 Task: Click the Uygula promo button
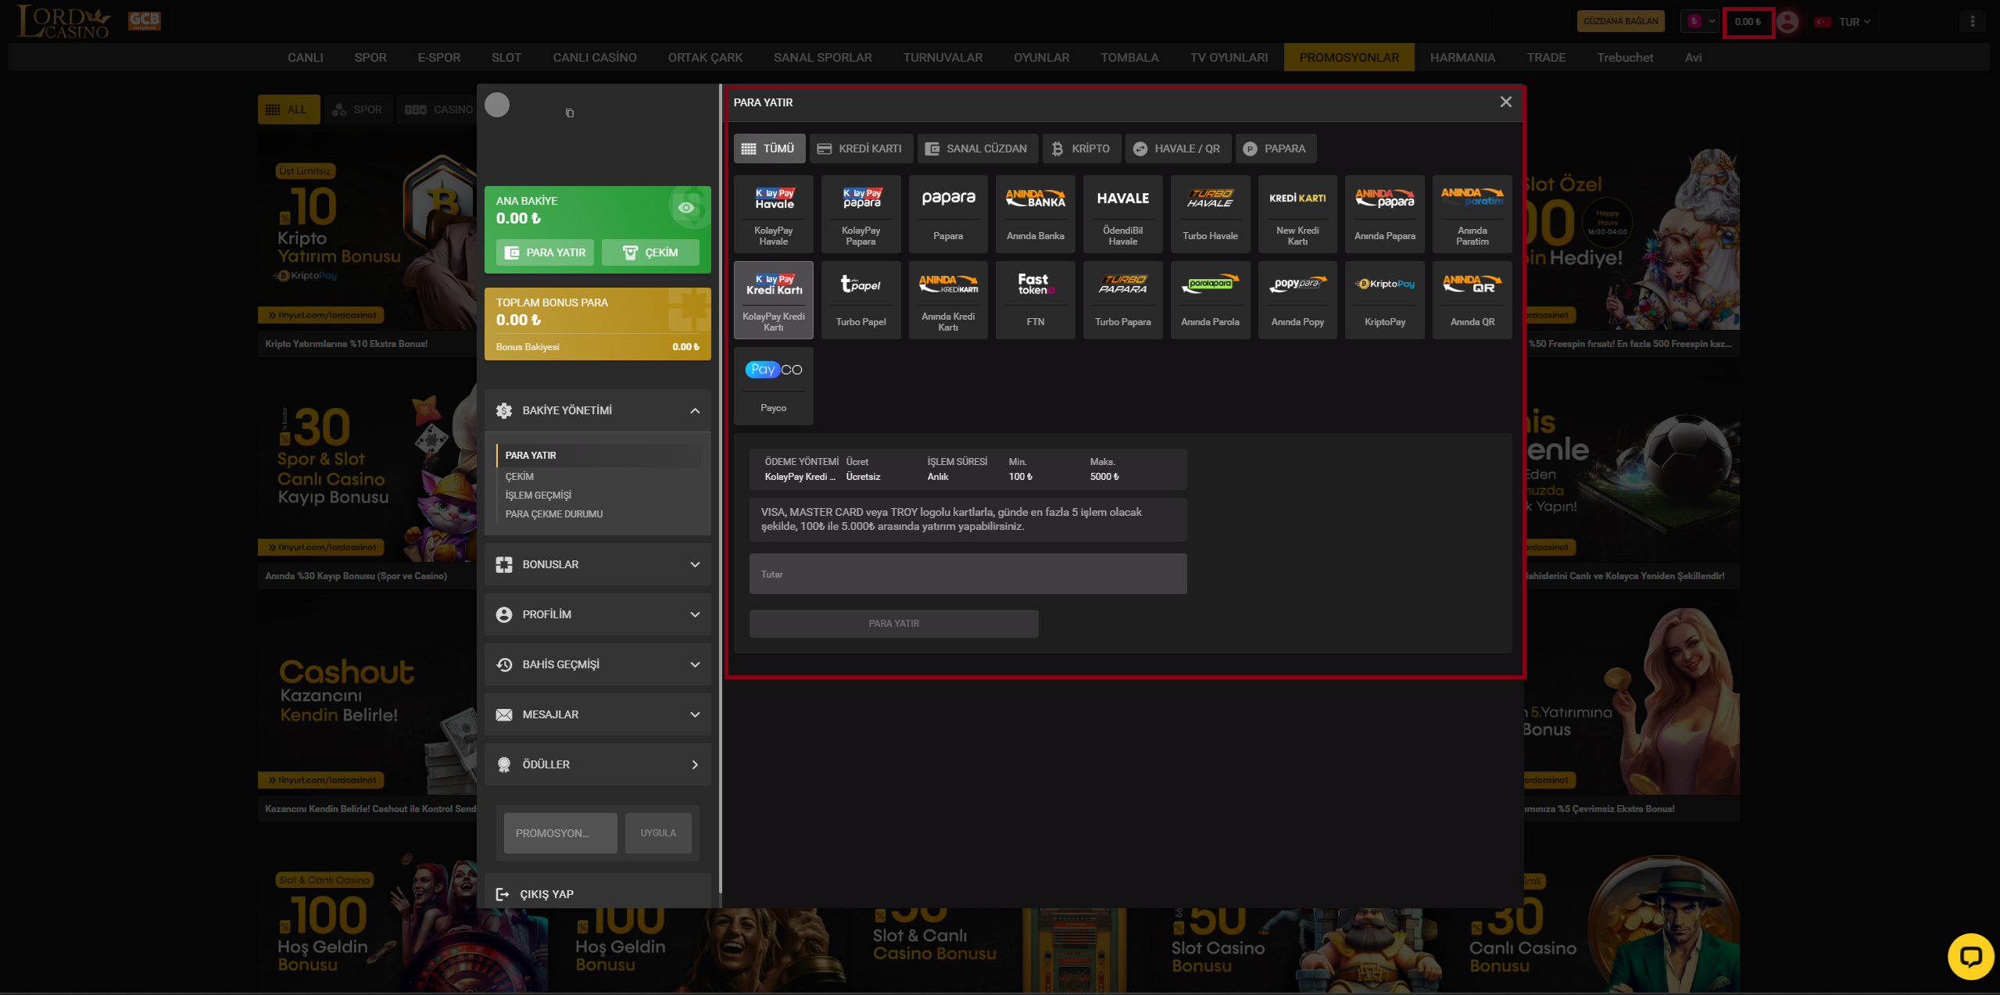(x=658, y=833)
